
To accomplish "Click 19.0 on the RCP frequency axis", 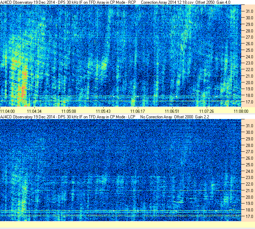I will pos(249,89).
